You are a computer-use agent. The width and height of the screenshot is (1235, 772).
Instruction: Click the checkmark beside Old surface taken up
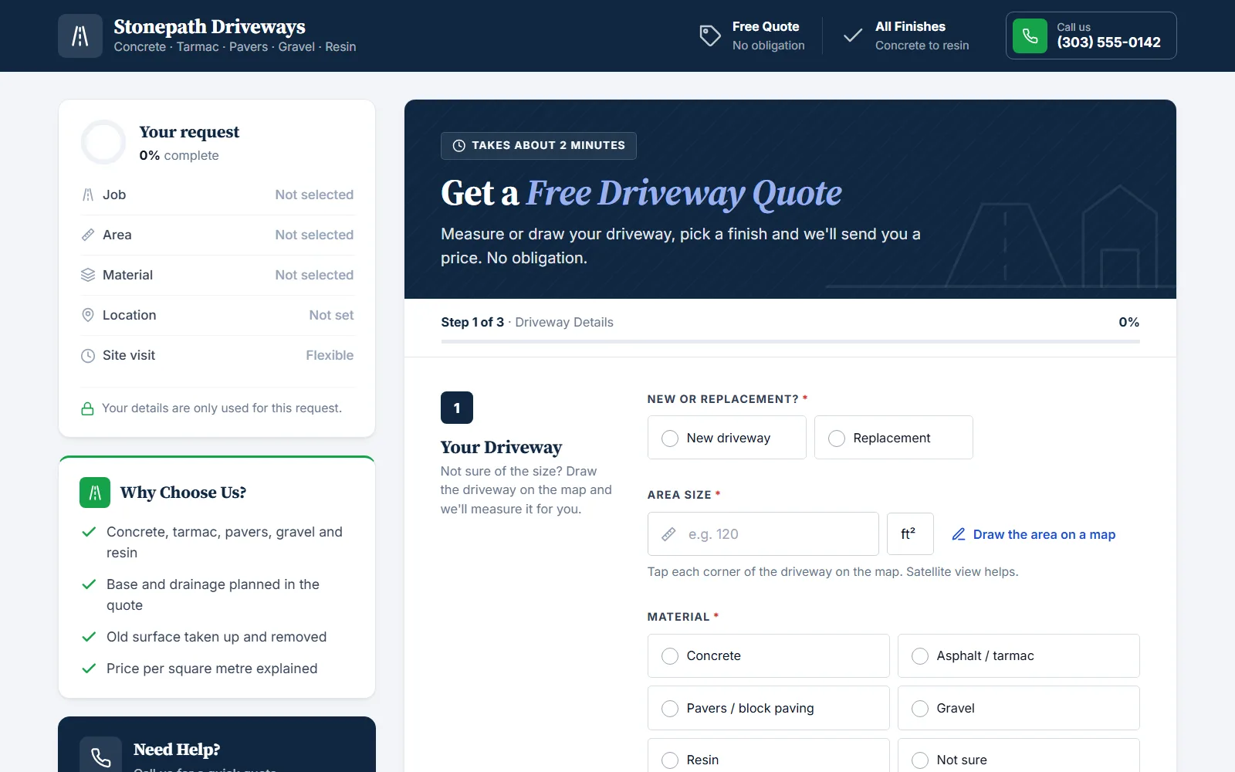point(90,637)
